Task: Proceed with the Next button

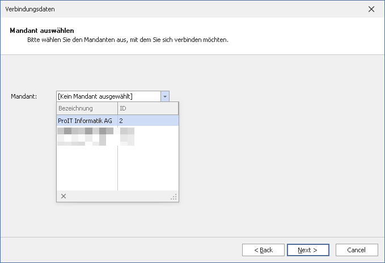Action: point(308,250)
